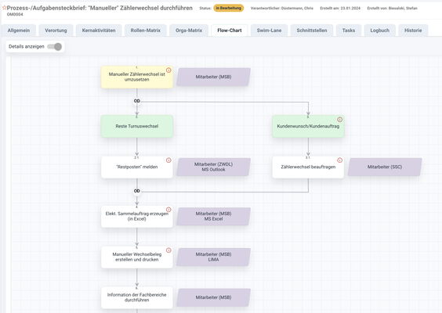Open info icon on "Zählerwechsel beauftragen" node

point(339,160)
